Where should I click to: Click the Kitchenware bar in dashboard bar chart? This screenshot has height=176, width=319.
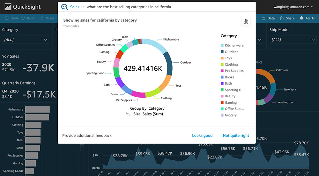pos(37,109)
